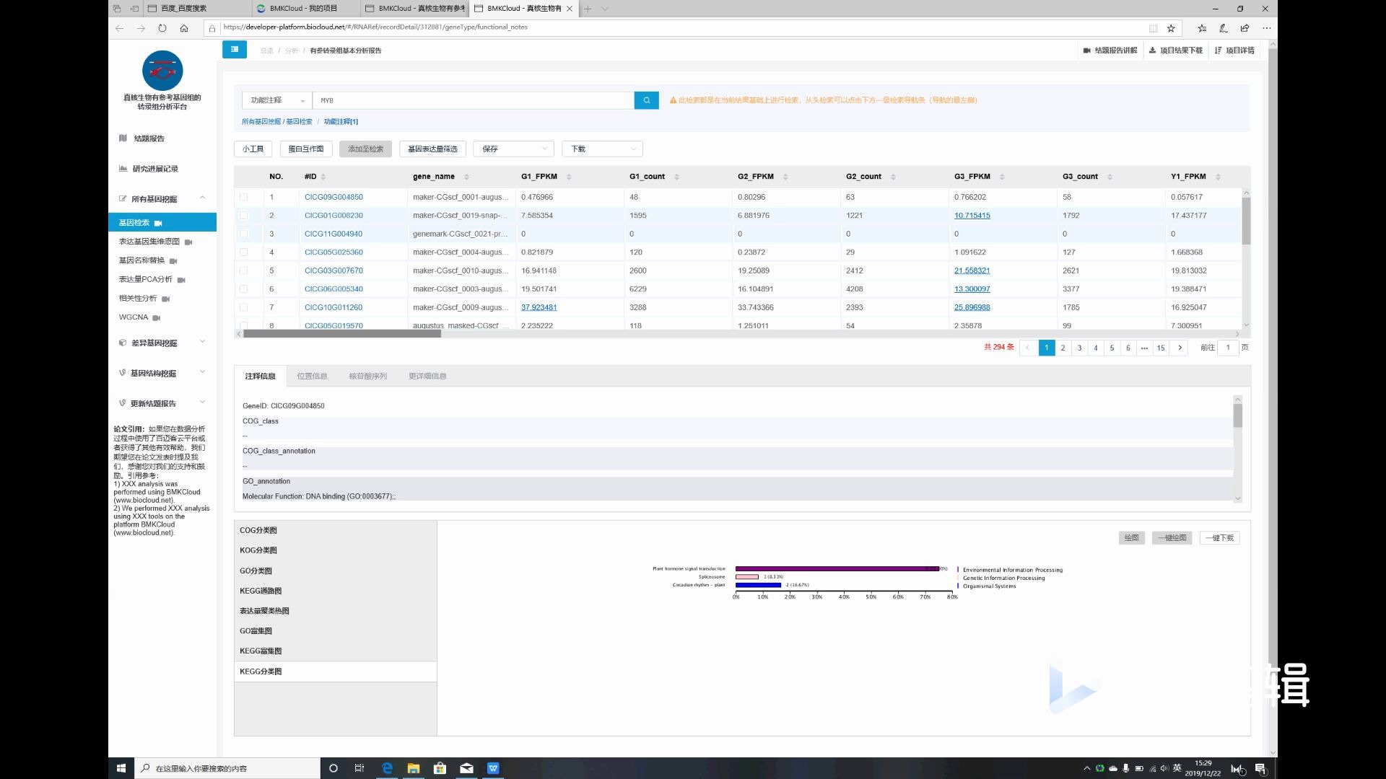Open Microsoft Store from taskbar
Viewport: 1386px width, 779px height.
coord(440,768)
